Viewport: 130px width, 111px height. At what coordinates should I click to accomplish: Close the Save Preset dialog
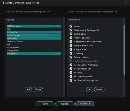pyautogui.click(x=126, y=3)
